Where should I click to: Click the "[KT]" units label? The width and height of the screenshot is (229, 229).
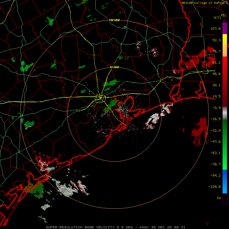coord(217,18)
